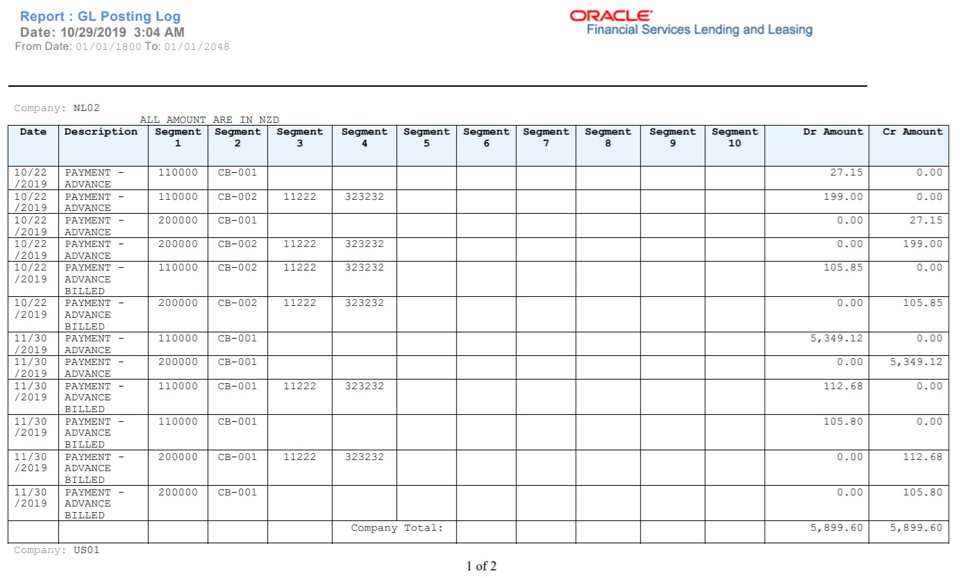960x578 pixels.
Task: Click Segment 1 110000 in 199.00 debit row
Action: [178, 196]
